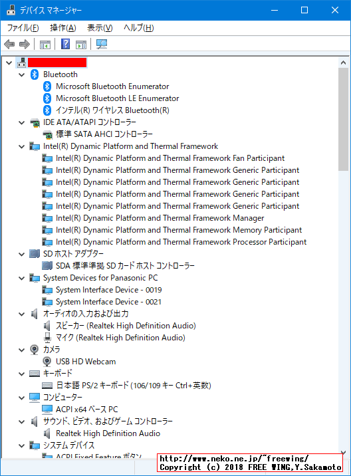Click the SDA SD card host controller icon
This screenshot has width=351, height=476.
tap(47, 266)
